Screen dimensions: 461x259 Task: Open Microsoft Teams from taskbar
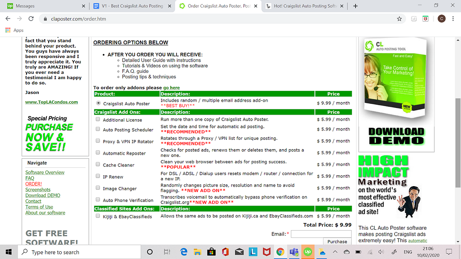(294, 252)
